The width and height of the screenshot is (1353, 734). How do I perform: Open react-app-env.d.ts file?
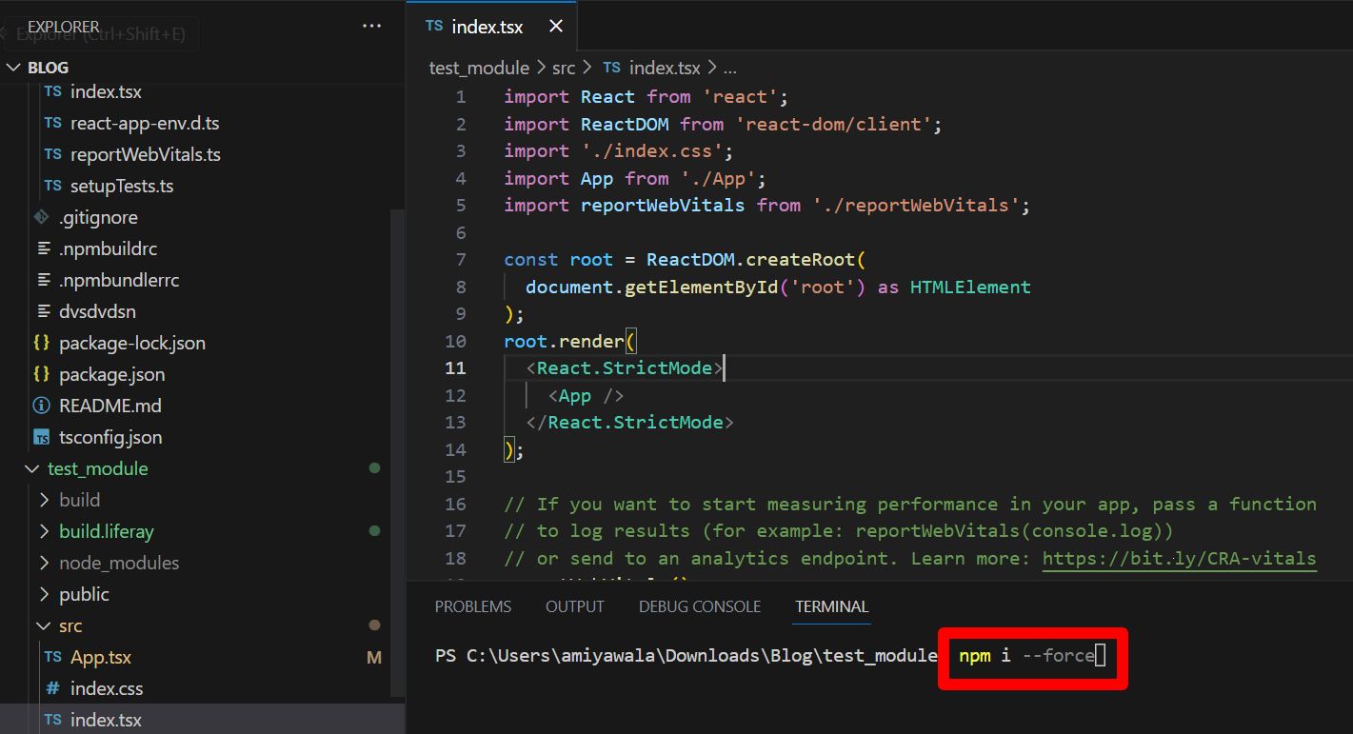point(145,123)
